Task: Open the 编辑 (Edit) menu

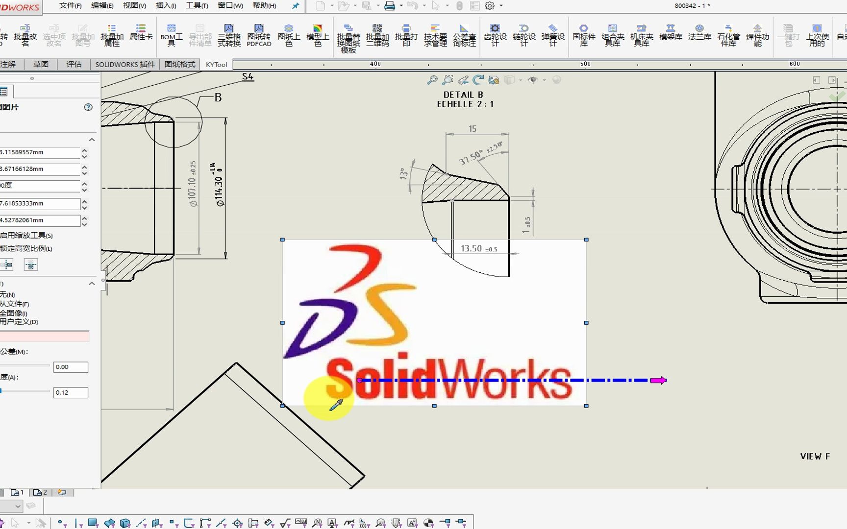Action: tap(102, 5)
